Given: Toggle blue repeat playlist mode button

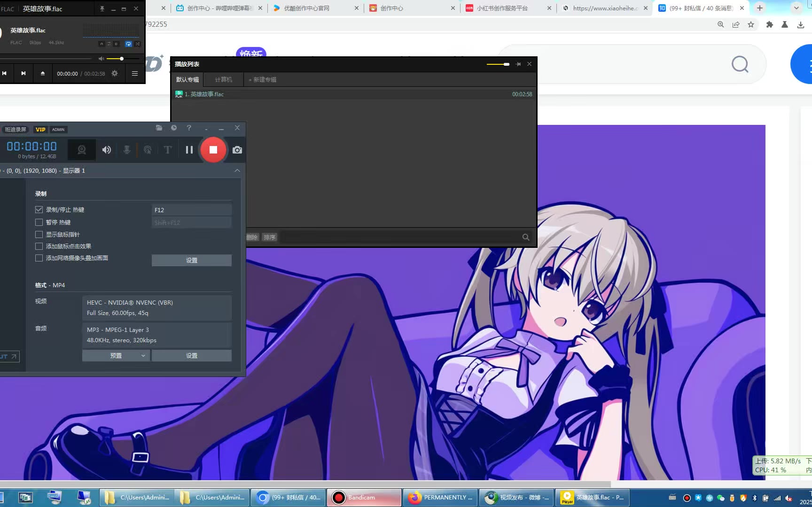Looking at the screenshot, I should (128, 44).
